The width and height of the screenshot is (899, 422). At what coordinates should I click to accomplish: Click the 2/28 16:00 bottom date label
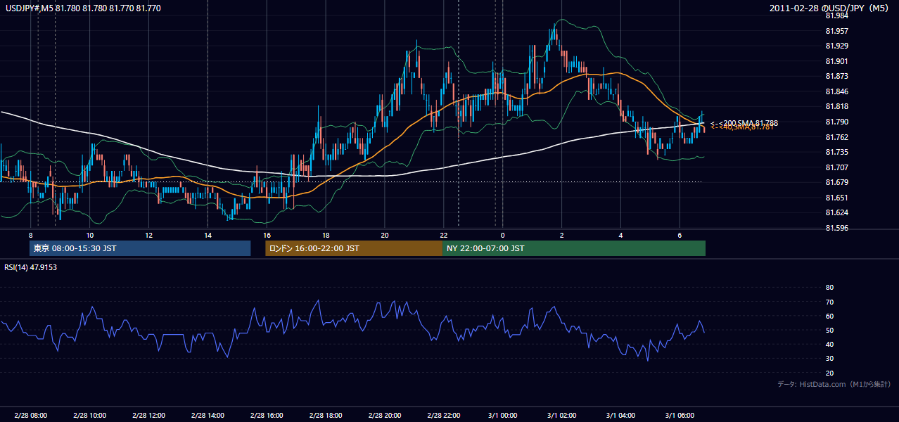(x=266, y=416)
